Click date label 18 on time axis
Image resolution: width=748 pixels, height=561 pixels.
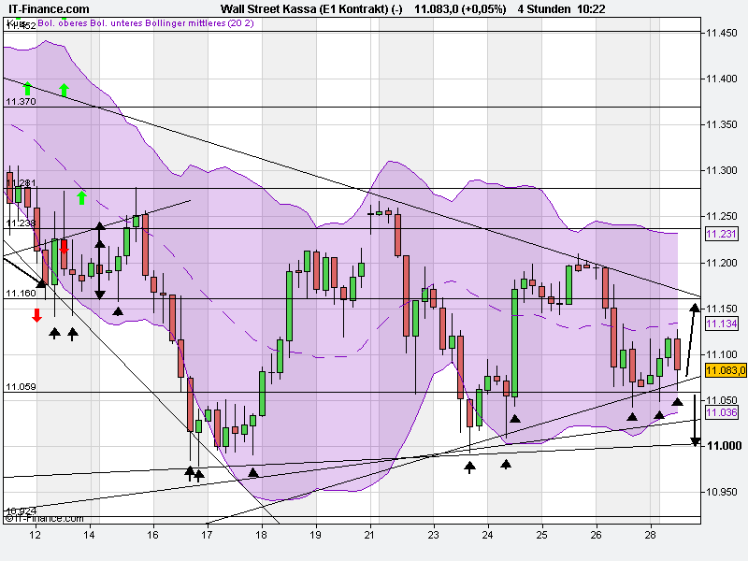261,535
